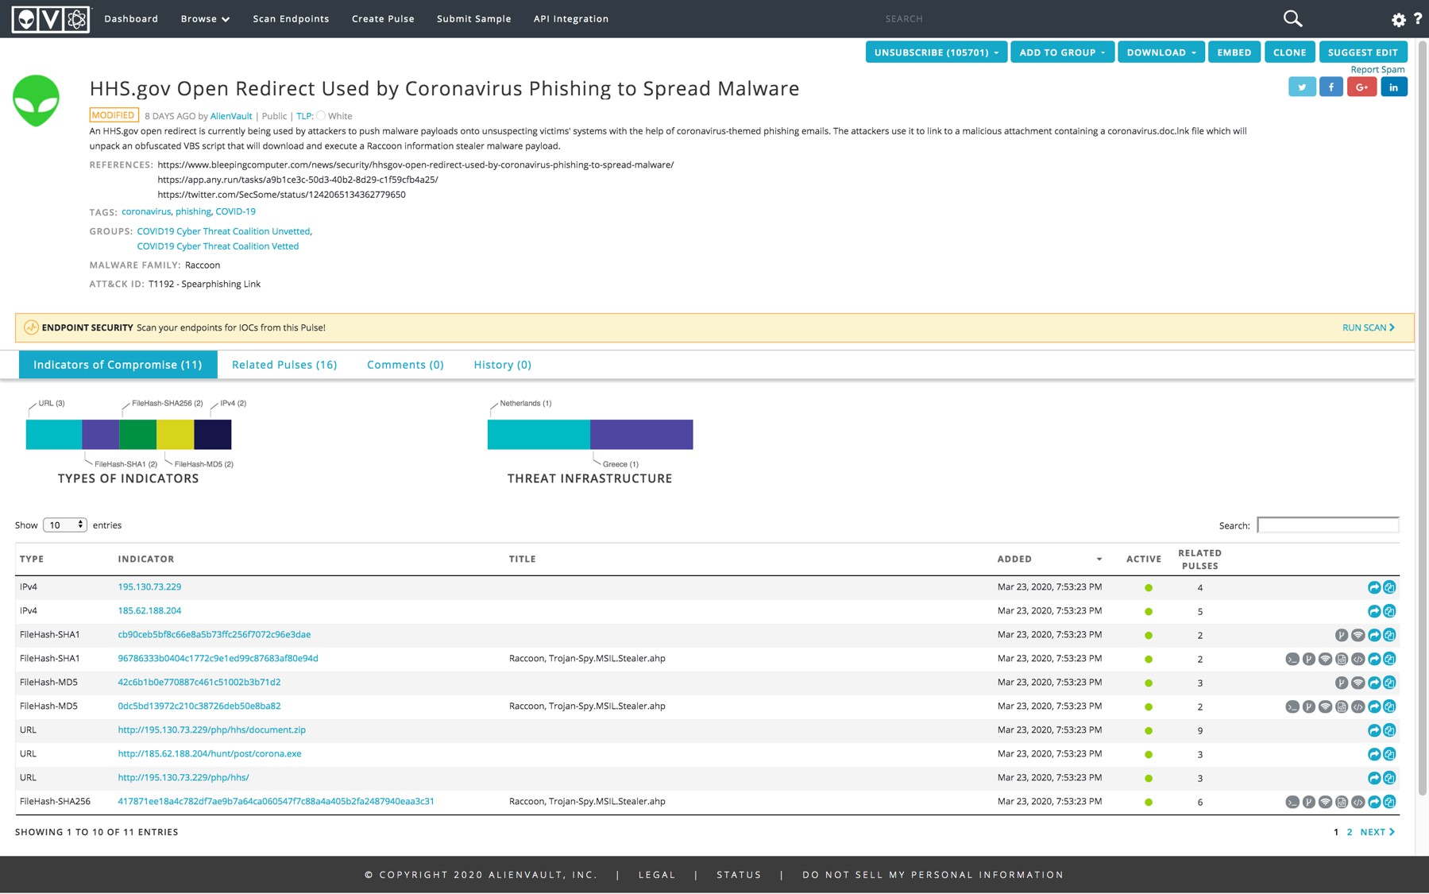Open the bleepingcomputer.com reference link
Image resolution: width=1429 pixels, height=894 pixels.
click(415, 165)
